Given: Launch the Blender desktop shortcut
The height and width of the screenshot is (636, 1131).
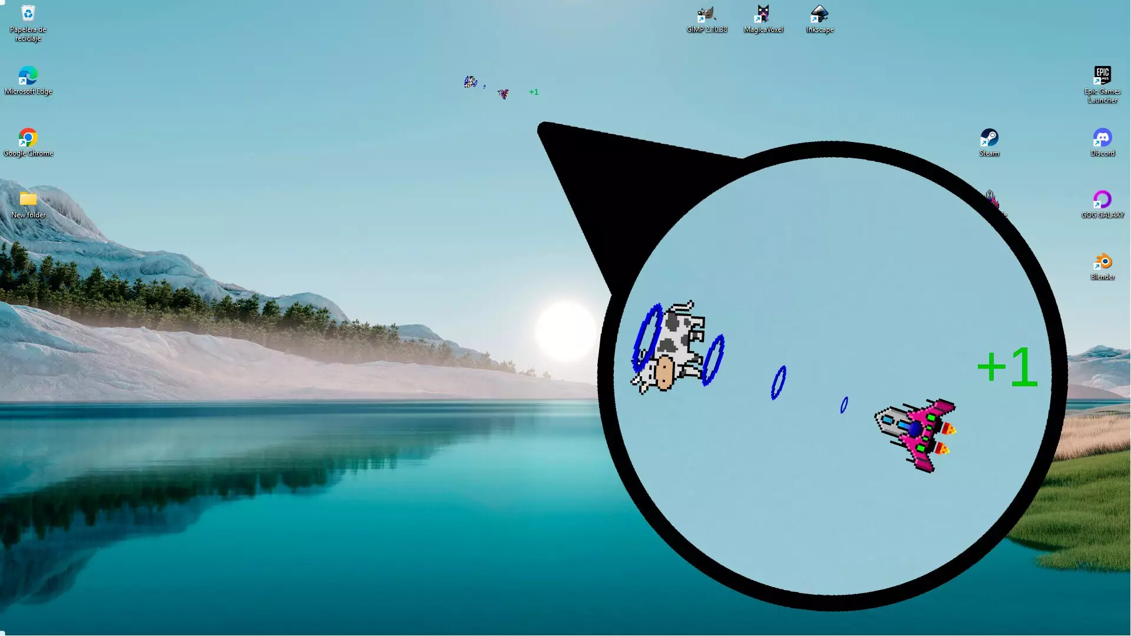Looking at the screenshot, I should click(x=1102, y=262).
